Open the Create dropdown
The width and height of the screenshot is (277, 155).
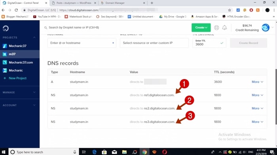[x=201, y=28]
